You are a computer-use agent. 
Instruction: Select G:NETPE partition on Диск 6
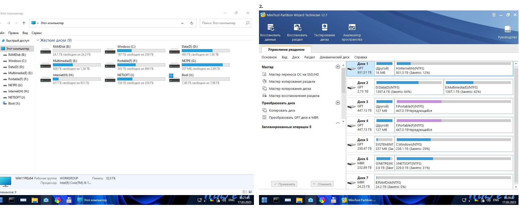[384, 163]
